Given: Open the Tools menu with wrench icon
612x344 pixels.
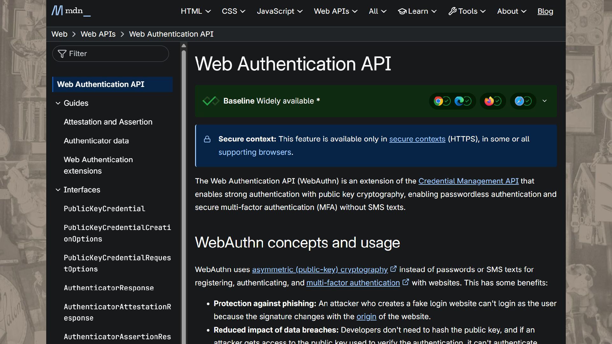Looking at the screenshot, I should click(467, 11).
